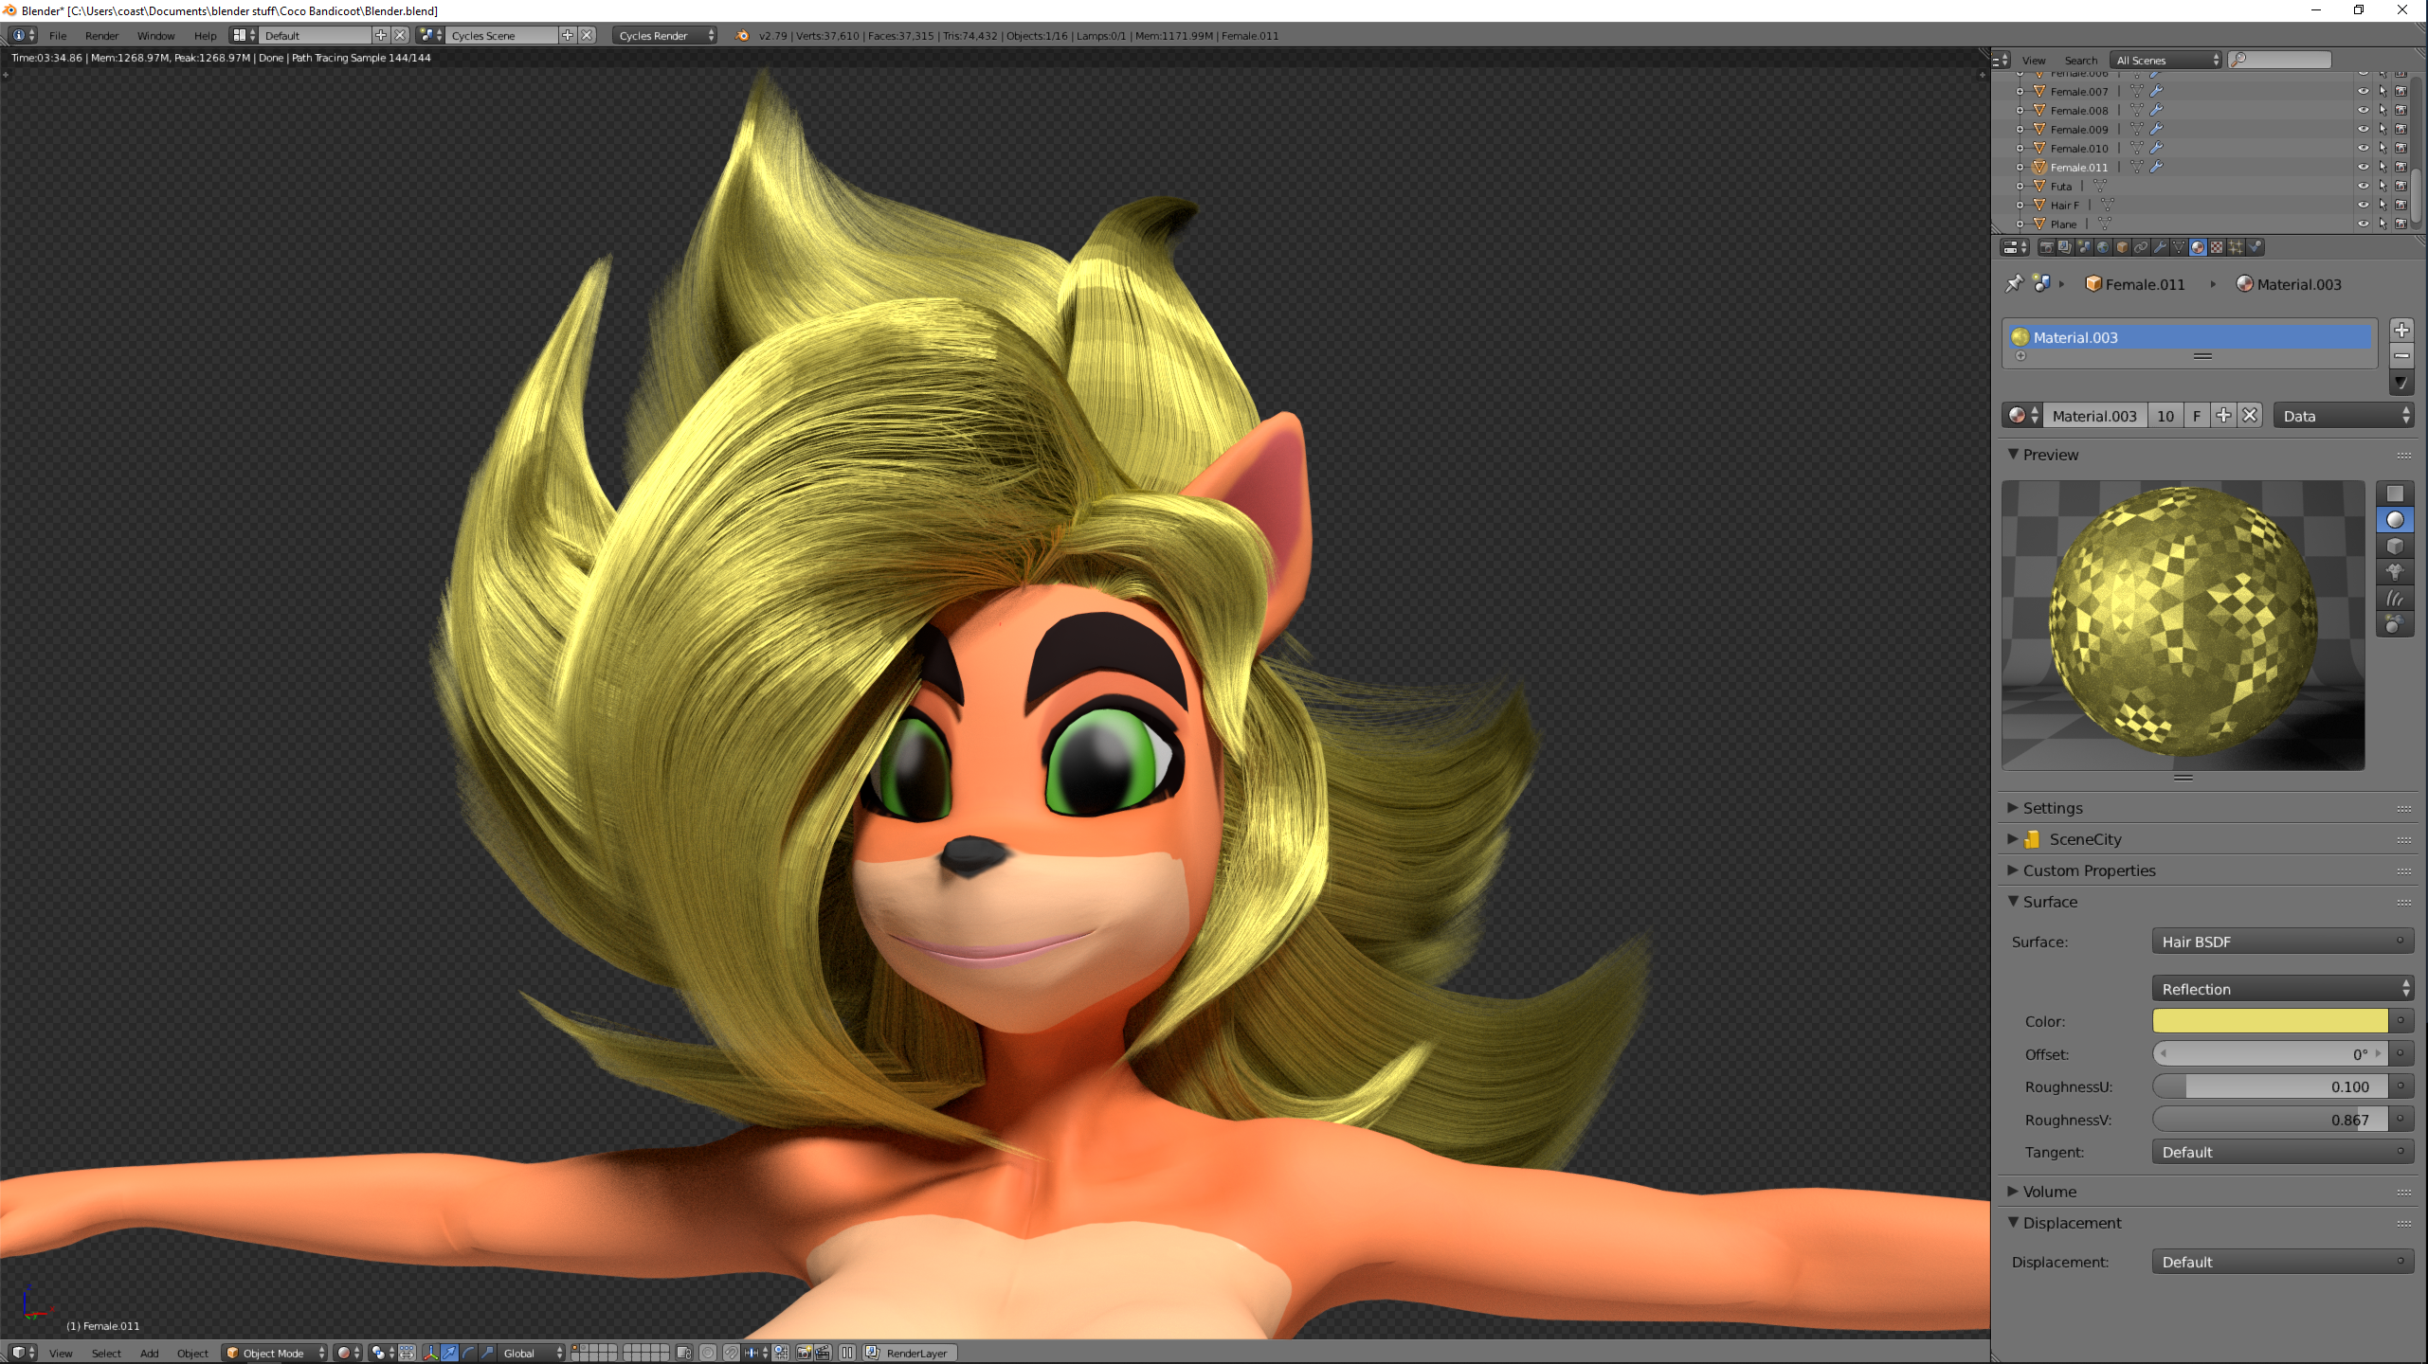Open the Render Layers properties tab
This screenshot has width=2428, height=1364.
[2065, 247]
